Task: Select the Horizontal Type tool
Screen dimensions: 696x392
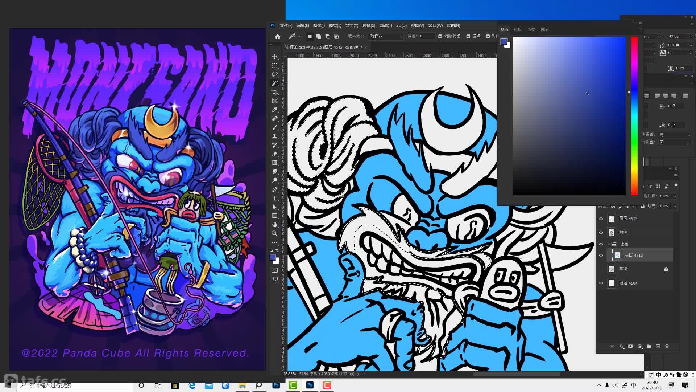Action: 275,198
